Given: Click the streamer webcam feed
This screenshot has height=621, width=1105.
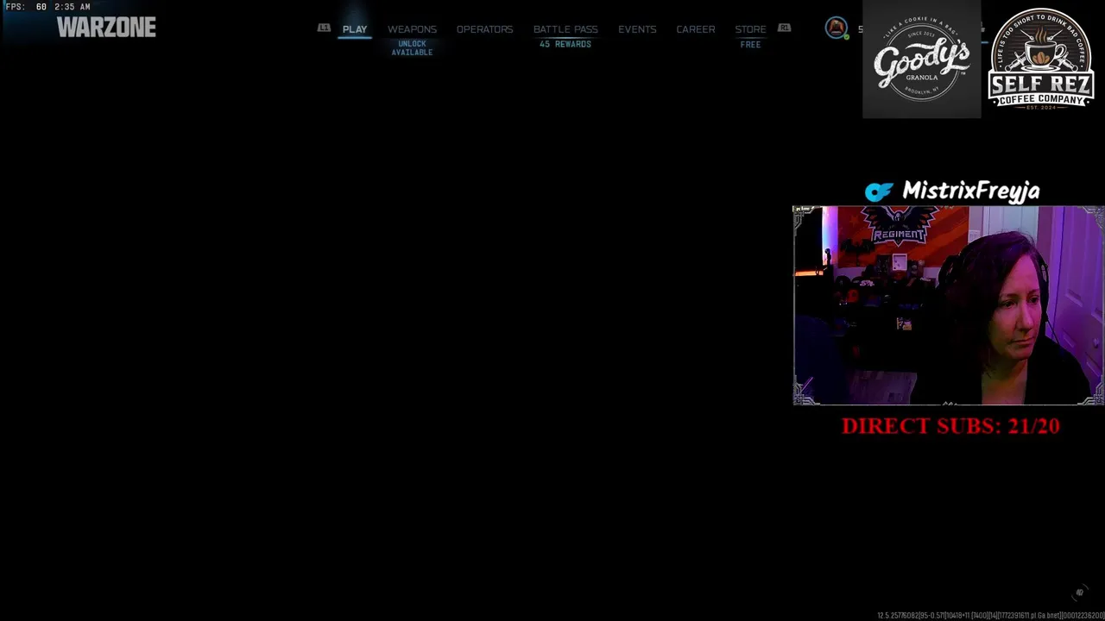Looking at the screenshot, I should click(x=948, y=305).
